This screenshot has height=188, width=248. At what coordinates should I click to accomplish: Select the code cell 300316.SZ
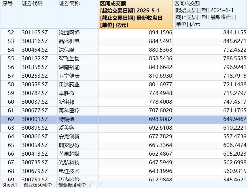(39, 41)
